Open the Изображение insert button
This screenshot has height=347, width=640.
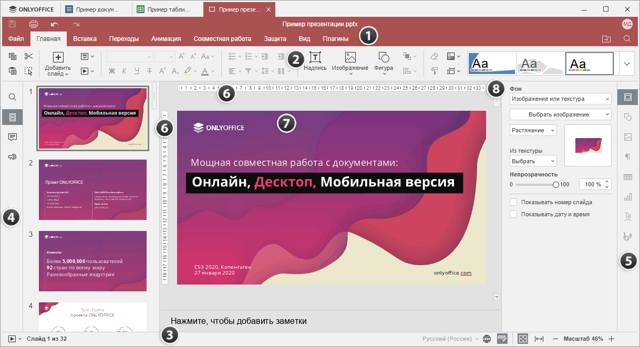(x=350, y=64)
